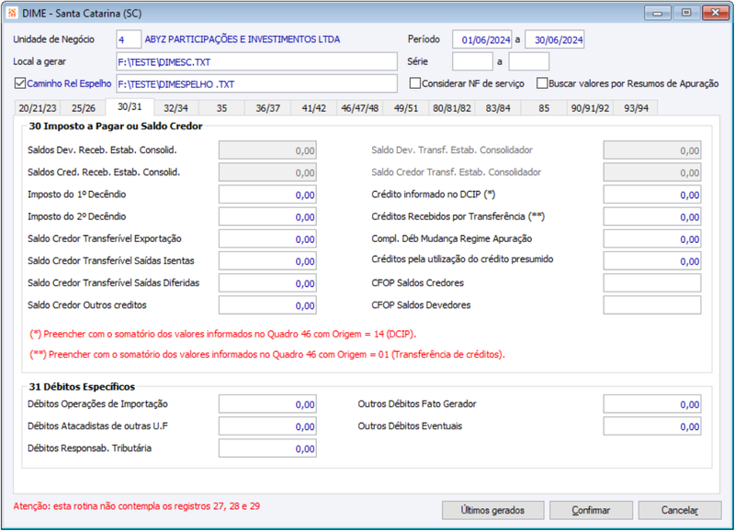Click the Últimos gerados button
Image resolution: width=735 pixels, height=531 pixels.
[x=492, y=510]
